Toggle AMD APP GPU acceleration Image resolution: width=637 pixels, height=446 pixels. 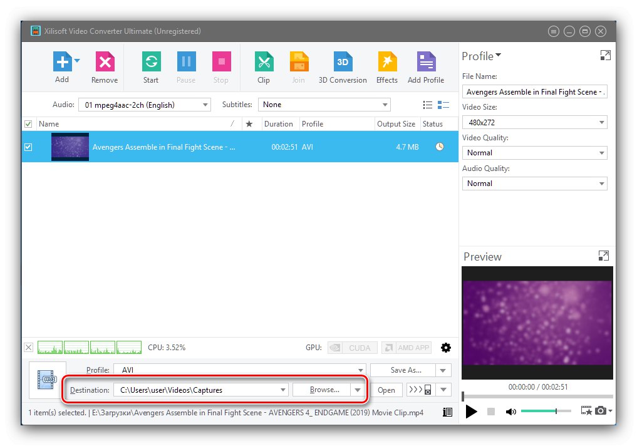pos(408,348)
